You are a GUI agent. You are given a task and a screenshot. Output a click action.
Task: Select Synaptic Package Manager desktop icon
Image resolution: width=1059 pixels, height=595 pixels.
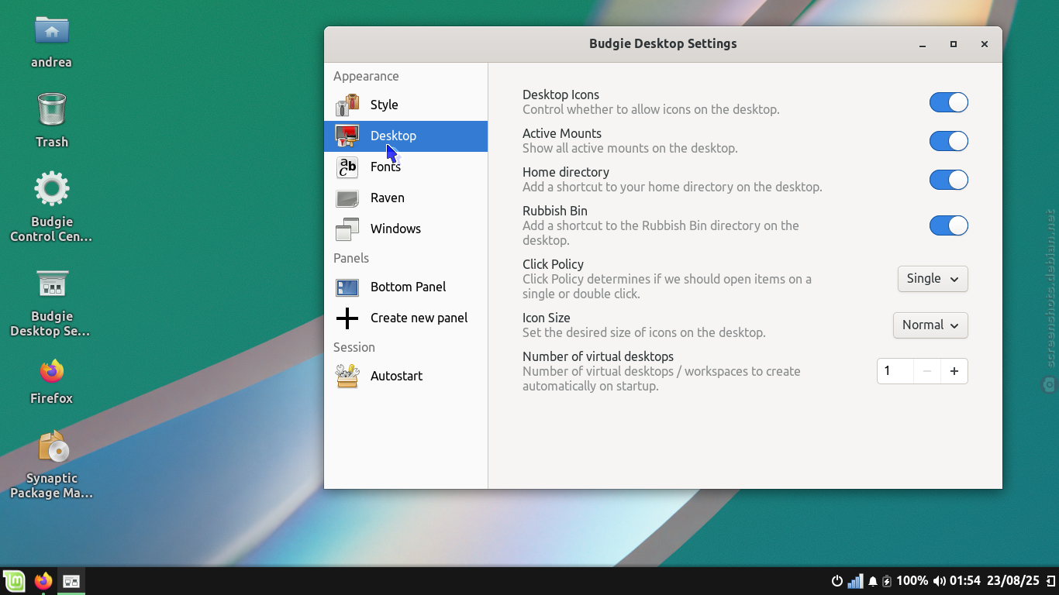(52, 464)
